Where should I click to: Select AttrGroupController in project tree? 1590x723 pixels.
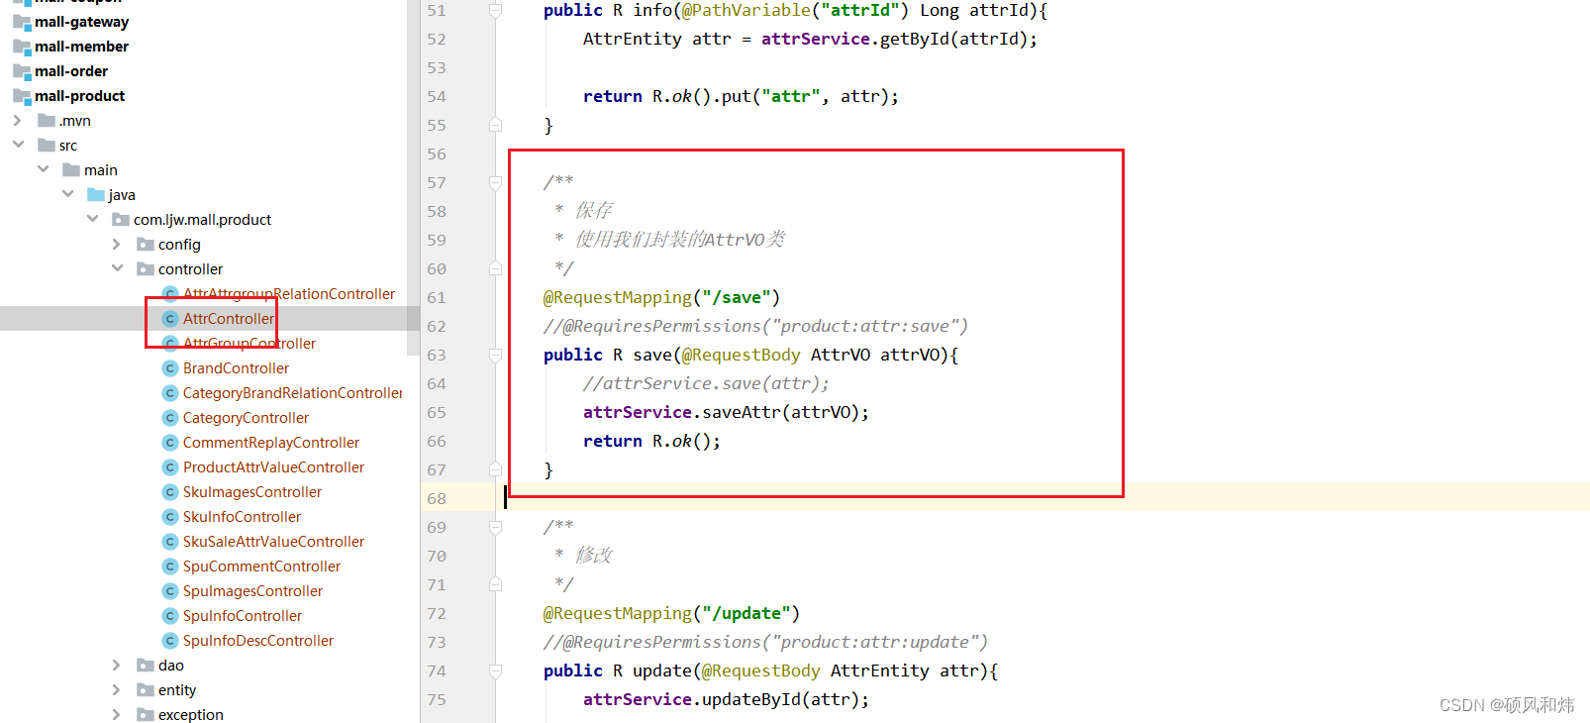[x=249, y=344]
